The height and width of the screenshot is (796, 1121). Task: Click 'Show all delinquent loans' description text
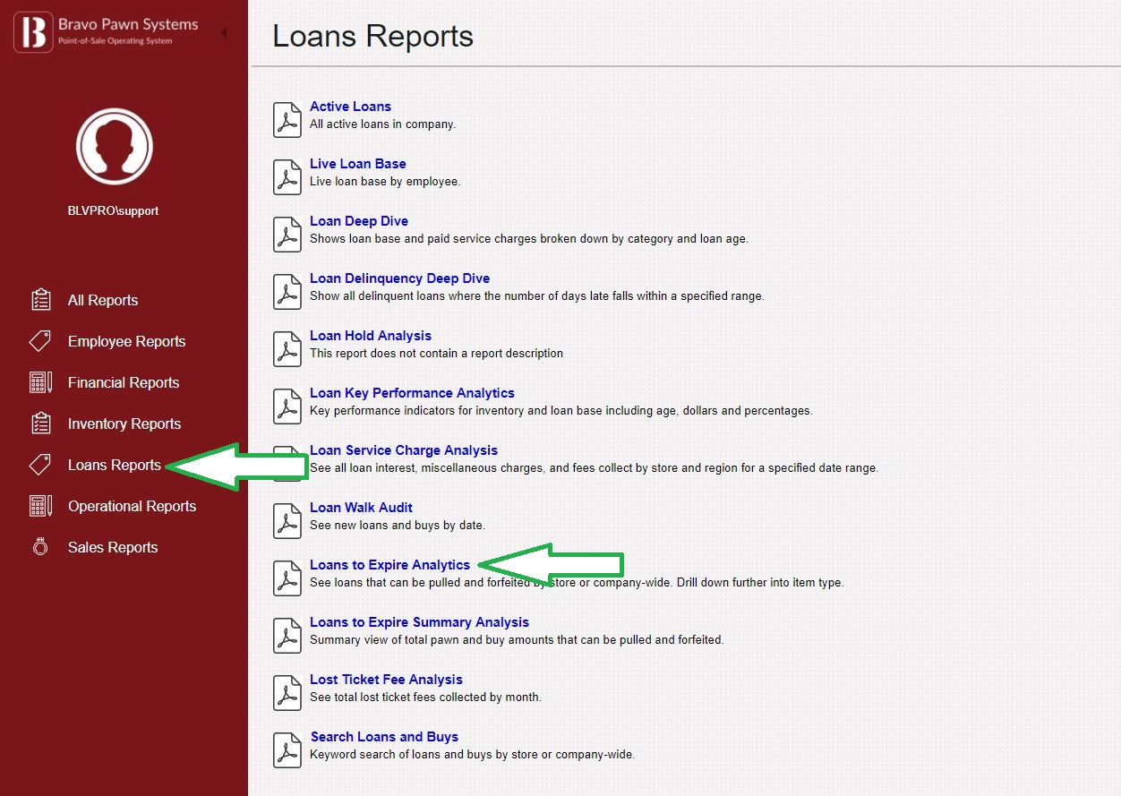click(x=537, y=296)
